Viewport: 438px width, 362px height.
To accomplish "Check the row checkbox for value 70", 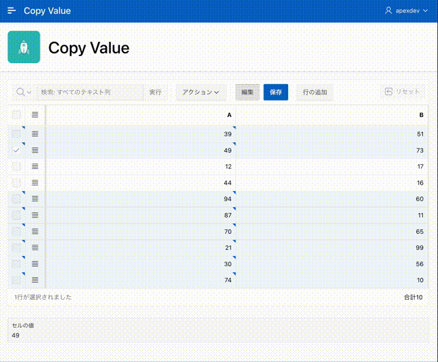I will click(16, 231).
